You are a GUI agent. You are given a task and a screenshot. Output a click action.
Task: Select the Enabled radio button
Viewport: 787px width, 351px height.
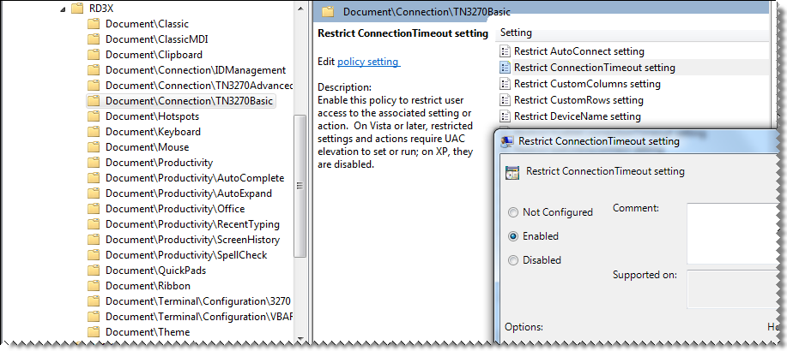tap(513, 236)
